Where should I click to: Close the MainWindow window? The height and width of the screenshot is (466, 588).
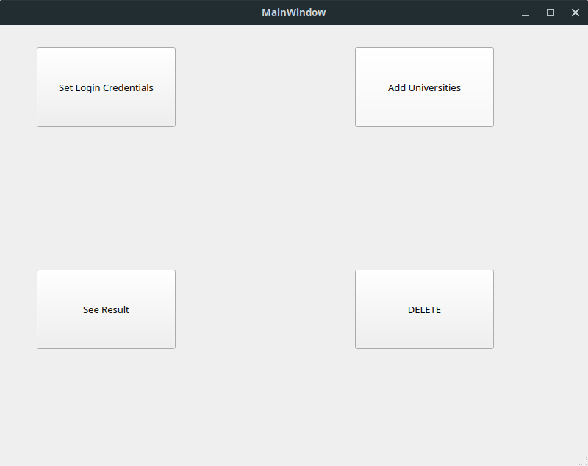[x=576, y=12]
